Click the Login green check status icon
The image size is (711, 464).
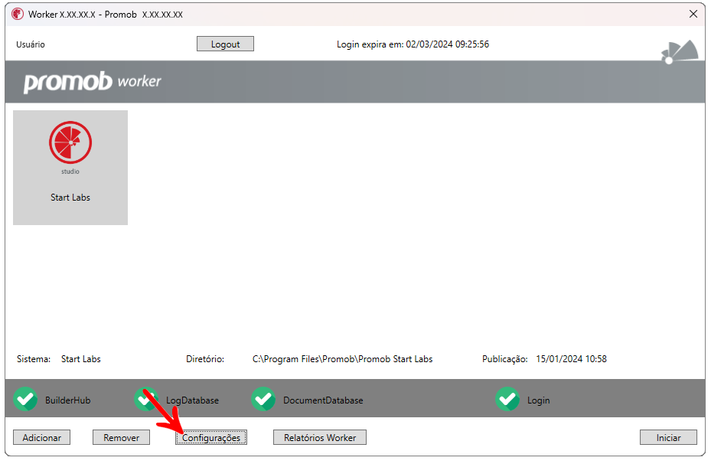pyautogui.click(x=507, y=399)
